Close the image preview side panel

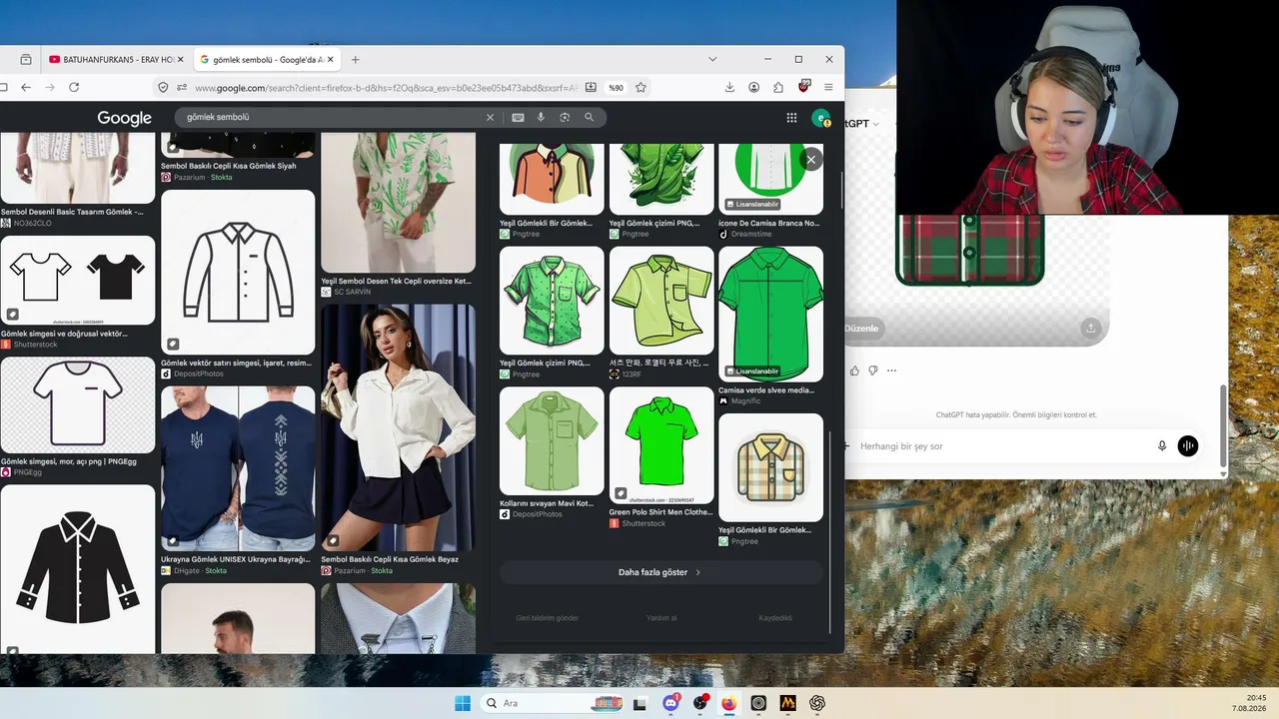[x=811, y=160]
